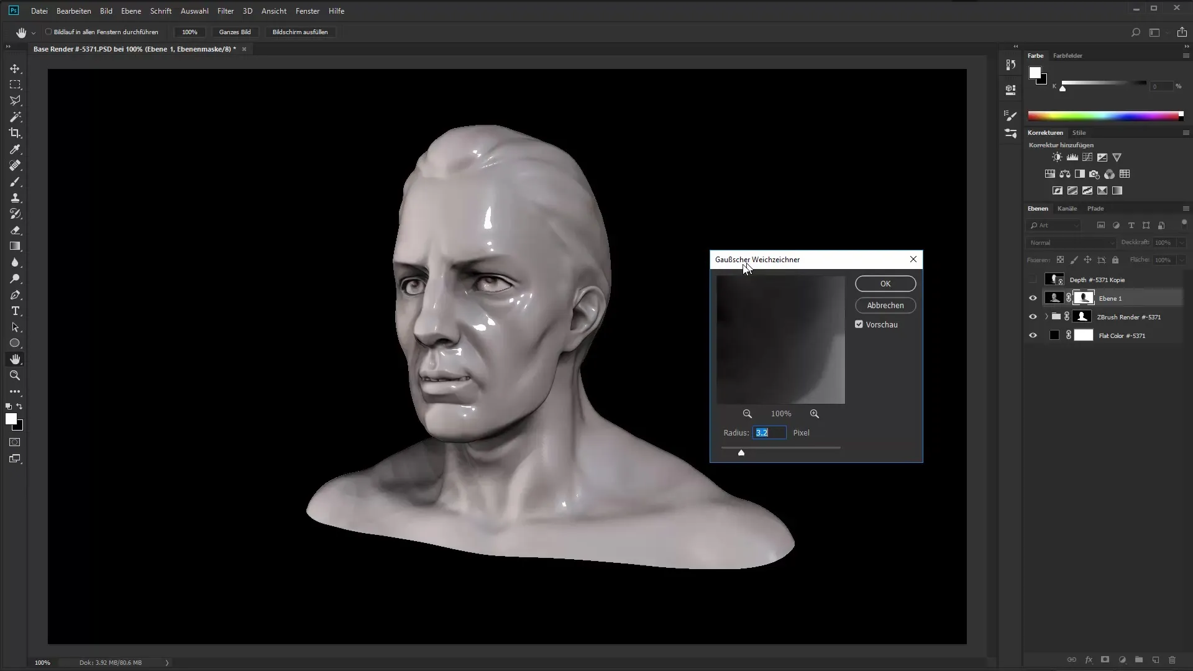Select the Polygonal Lasso tool

15,101
